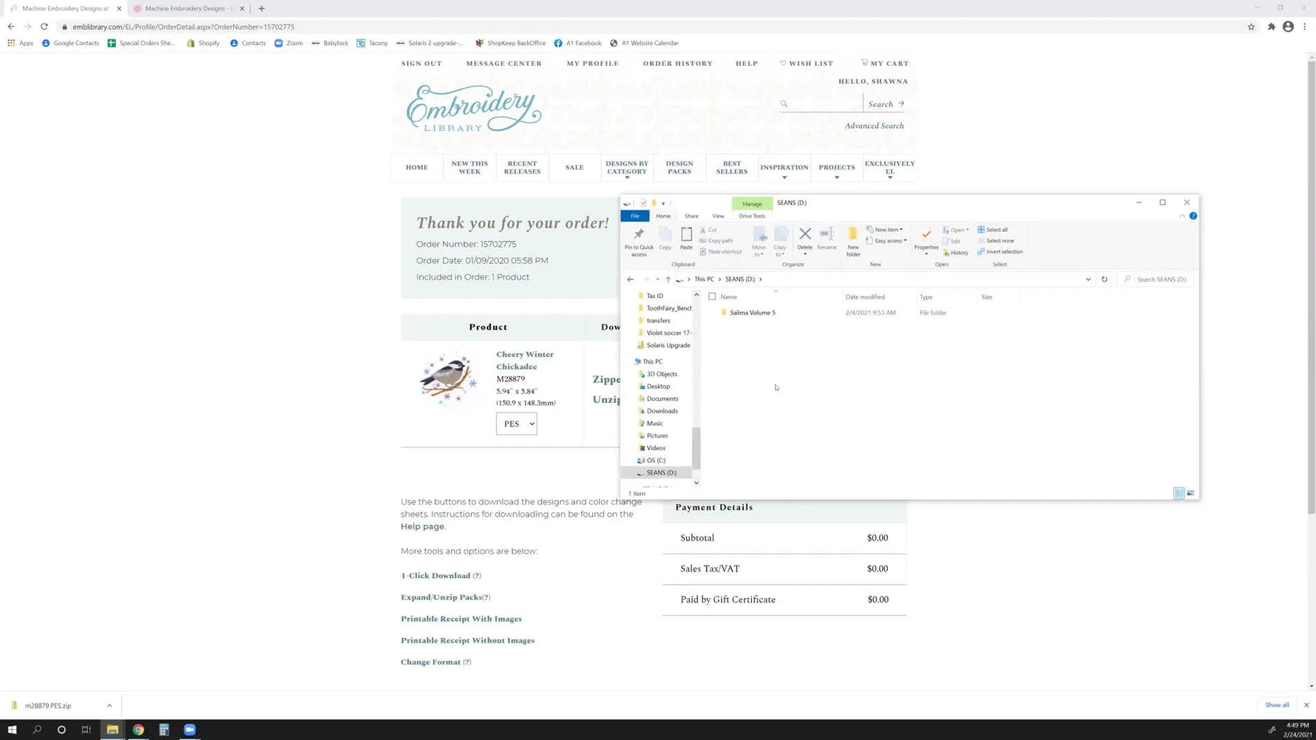Create a New folder from the ribbon
Image resolution: width=1316 pixels, height=740 pixels.
click(853, 242)
